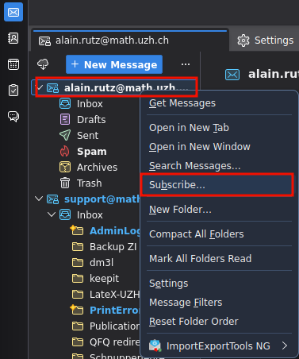Click the Inbox icon under alain.rutz account
299x359 pixels.
coord(65,103)
